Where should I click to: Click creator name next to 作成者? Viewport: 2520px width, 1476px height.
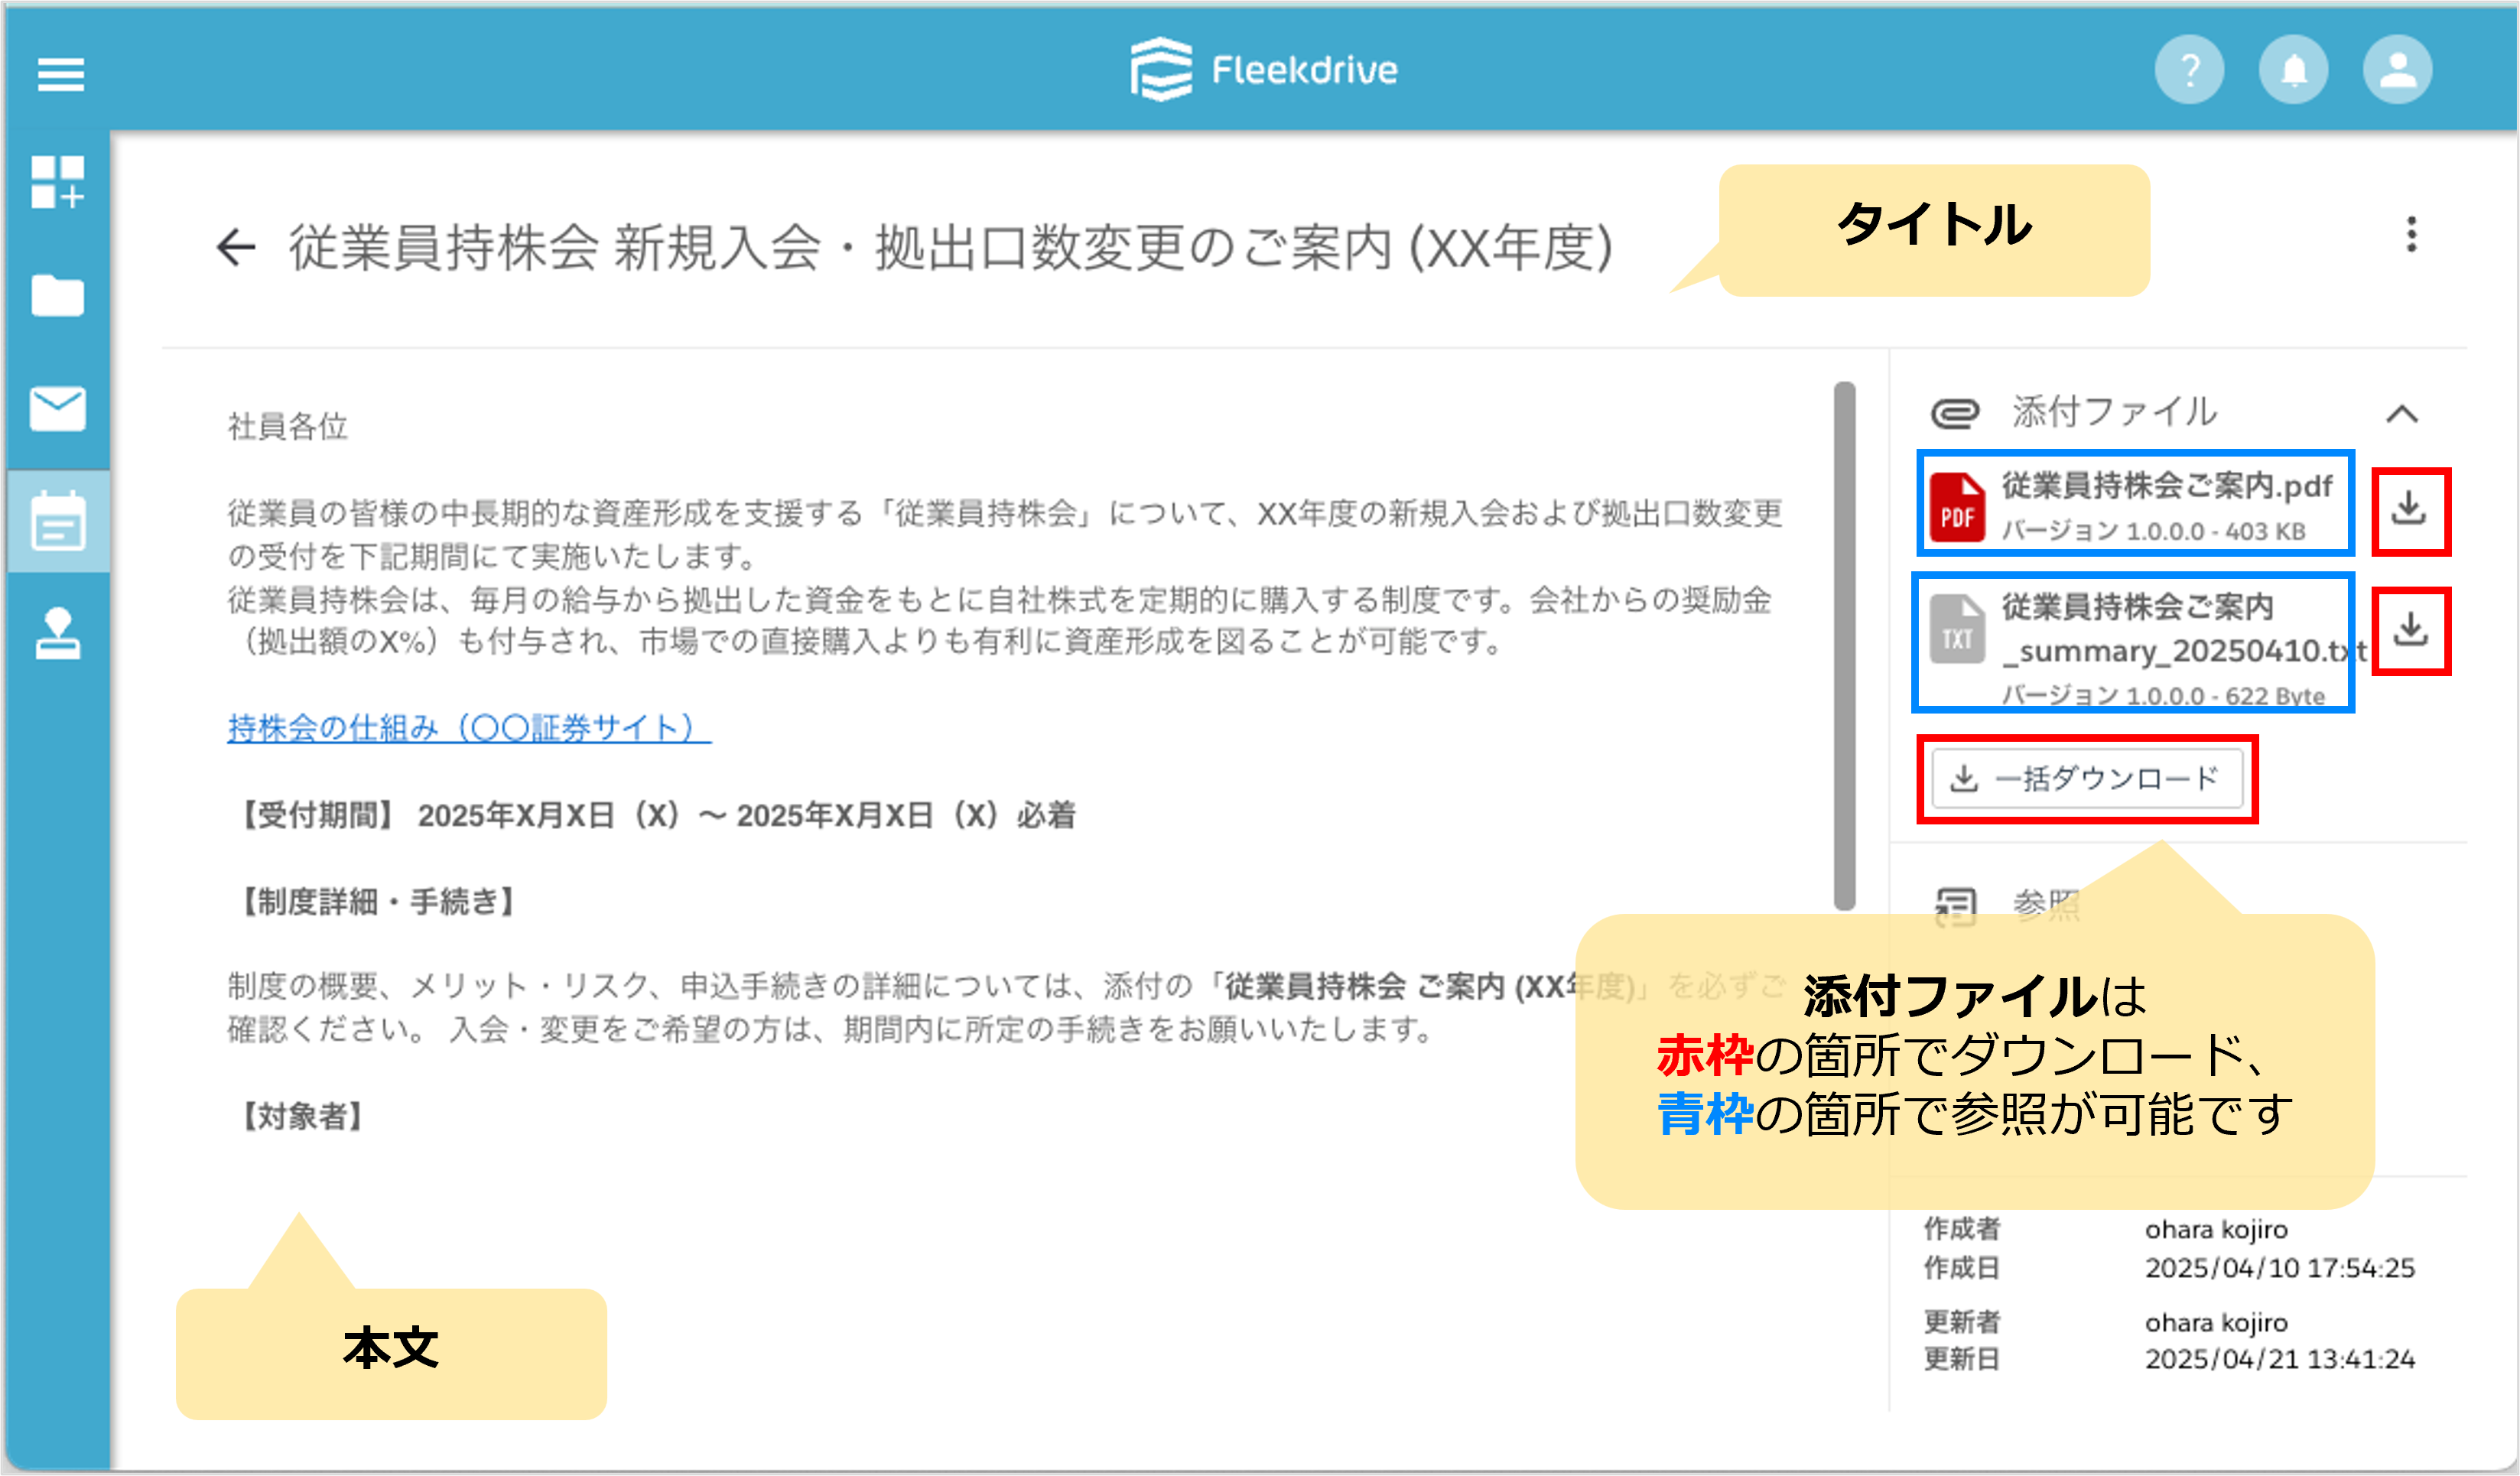coord(2216,1229)
